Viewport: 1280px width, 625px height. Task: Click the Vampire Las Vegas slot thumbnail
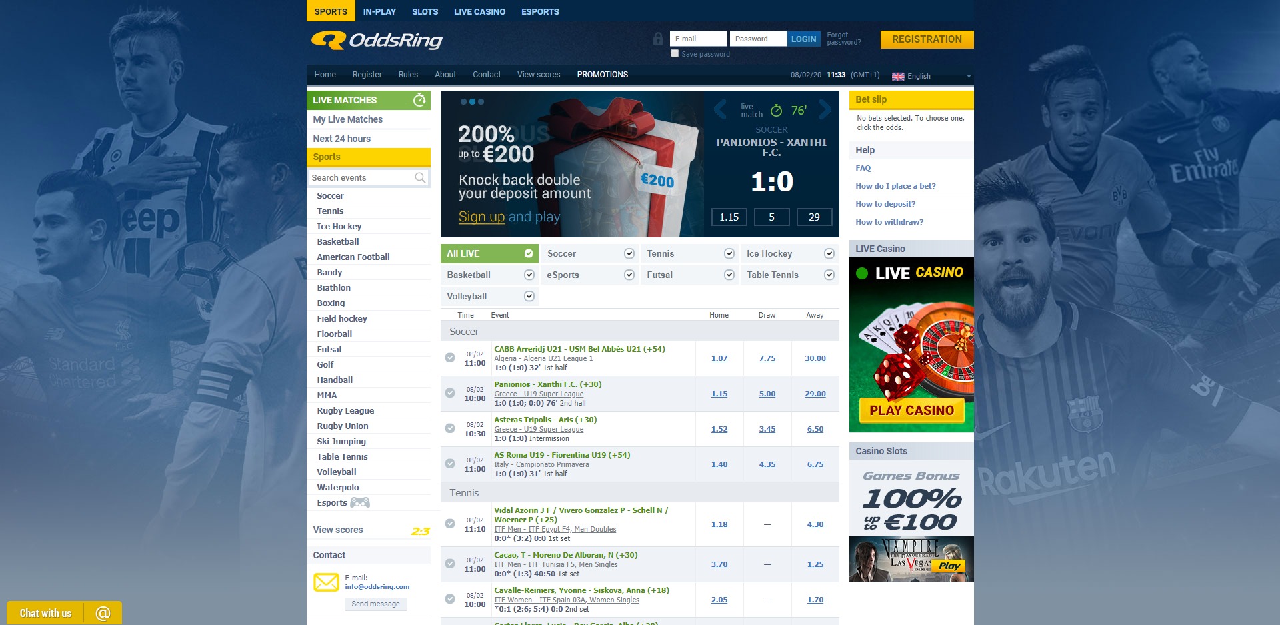pyautogui.click(x=911, y=559)
